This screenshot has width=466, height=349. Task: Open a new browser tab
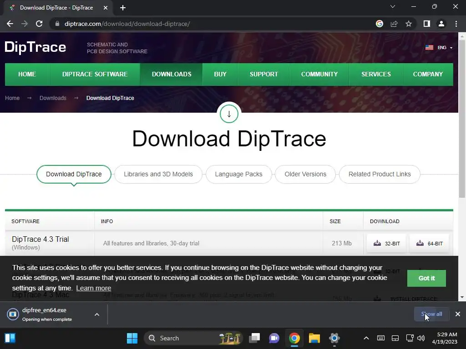(x=123, y=8)
